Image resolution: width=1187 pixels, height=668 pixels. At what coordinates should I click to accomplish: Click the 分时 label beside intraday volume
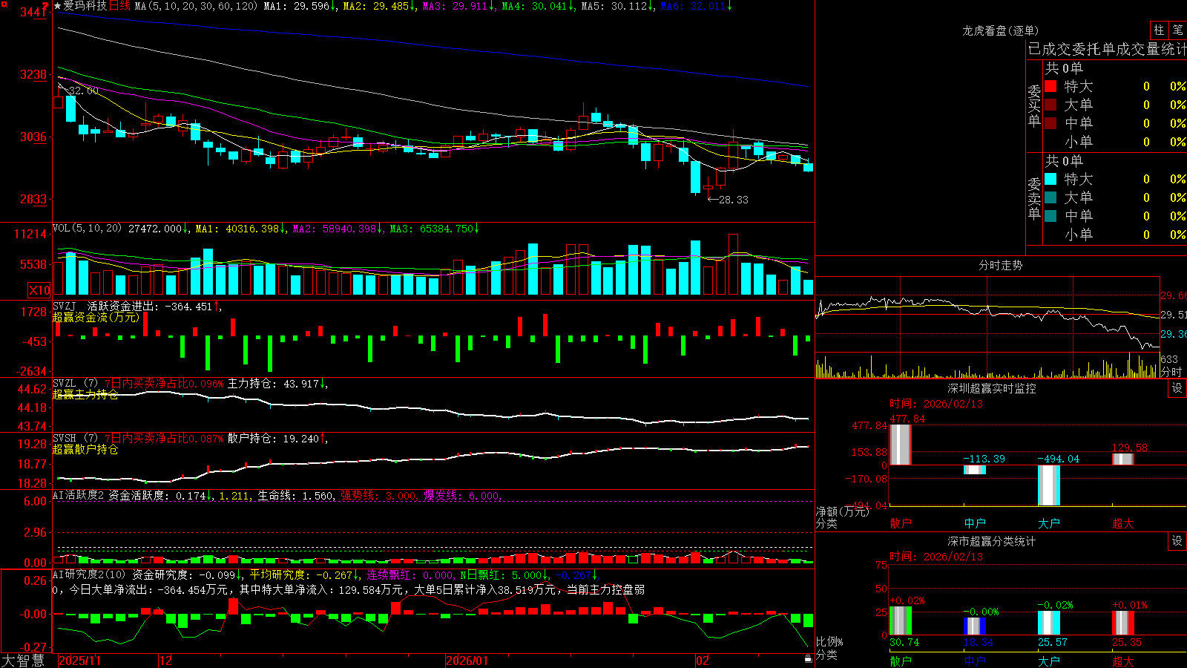tap(1171, 372)
